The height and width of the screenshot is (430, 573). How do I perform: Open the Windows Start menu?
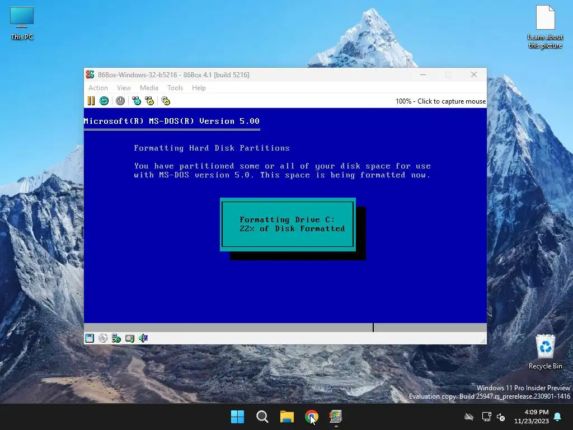click(x=237, y=417)
